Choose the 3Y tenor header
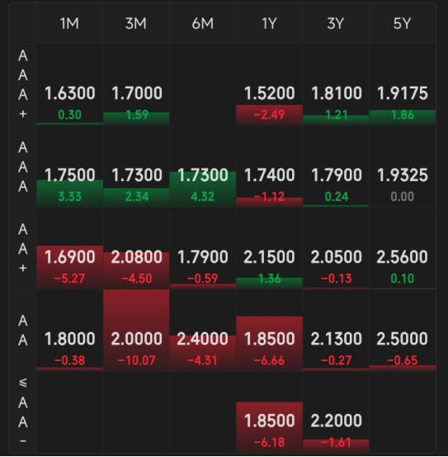Viewport: 448px width, 457px height. [x=336, y=23]
